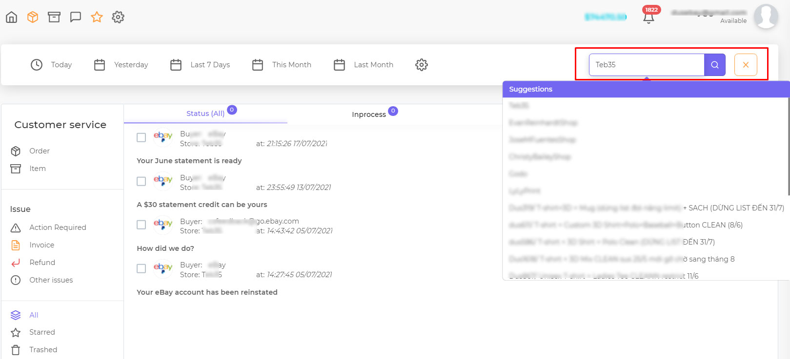Select Invoice issue filter
This screenshot has width=790, height=359.
pos(41,245)
